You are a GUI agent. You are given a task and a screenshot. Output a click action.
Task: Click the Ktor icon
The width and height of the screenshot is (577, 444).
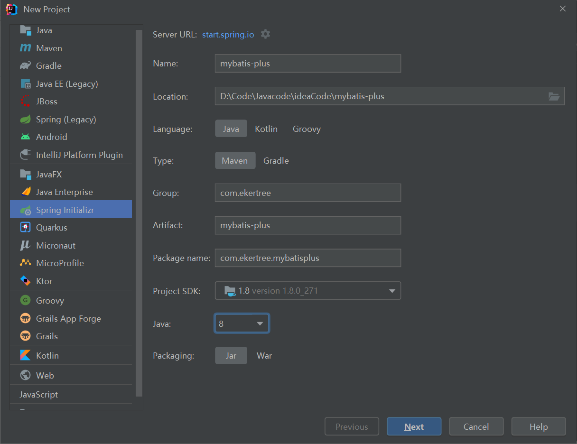click(x=26, y=281)
